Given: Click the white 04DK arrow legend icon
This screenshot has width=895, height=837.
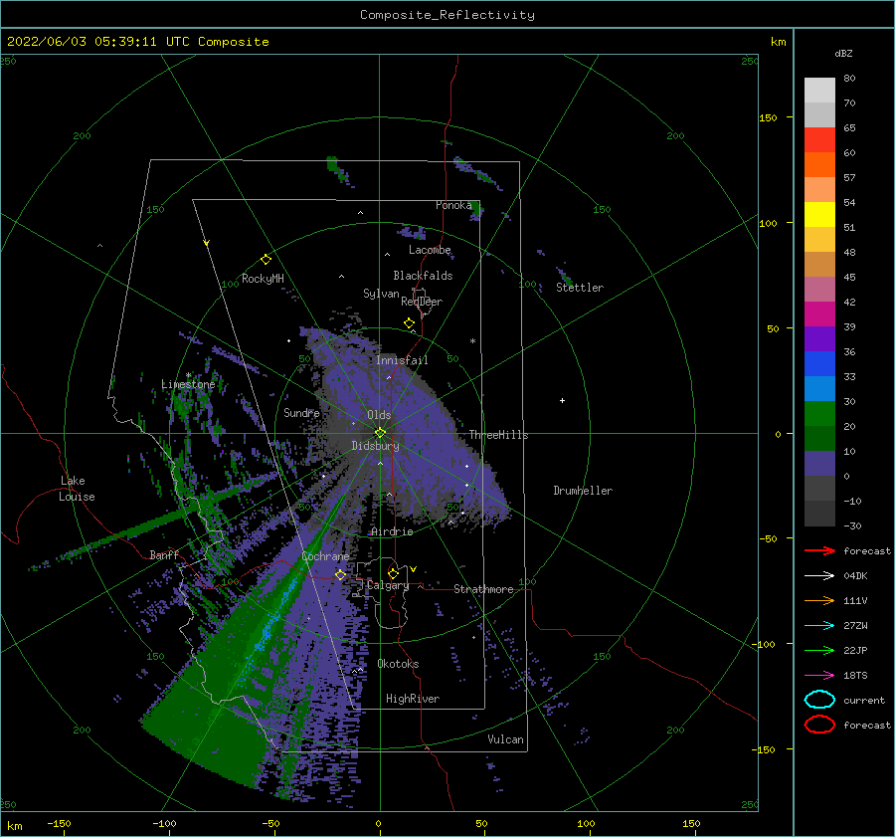Looking at the screenshot, I should (x=819, y=576).
